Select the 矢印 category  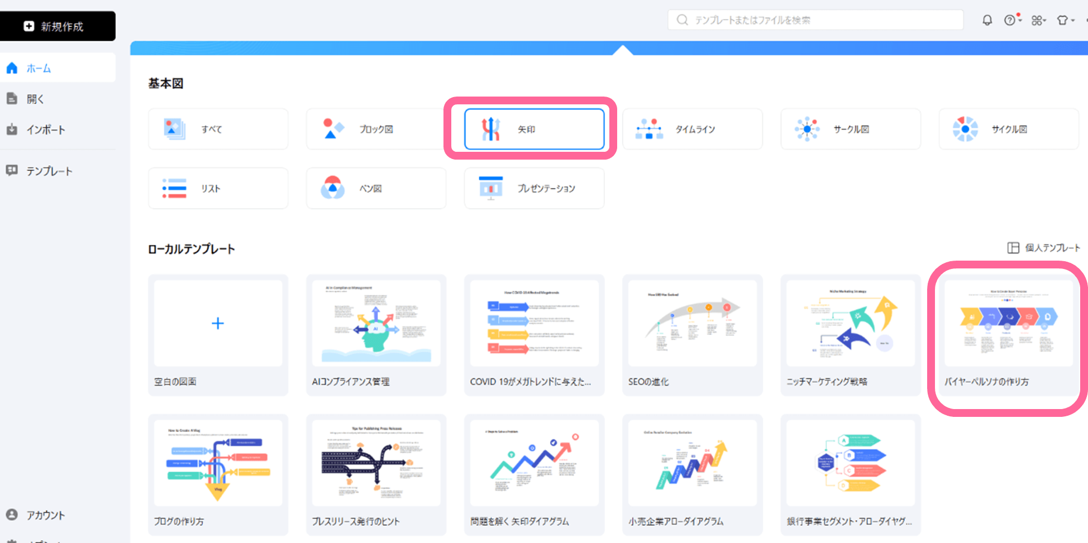coord(534,129)
